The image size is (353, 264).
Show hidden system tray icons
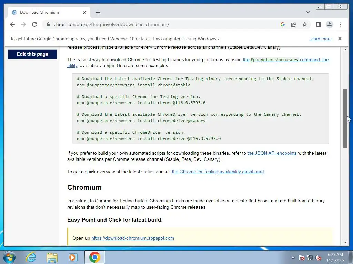tap(293, 257)
